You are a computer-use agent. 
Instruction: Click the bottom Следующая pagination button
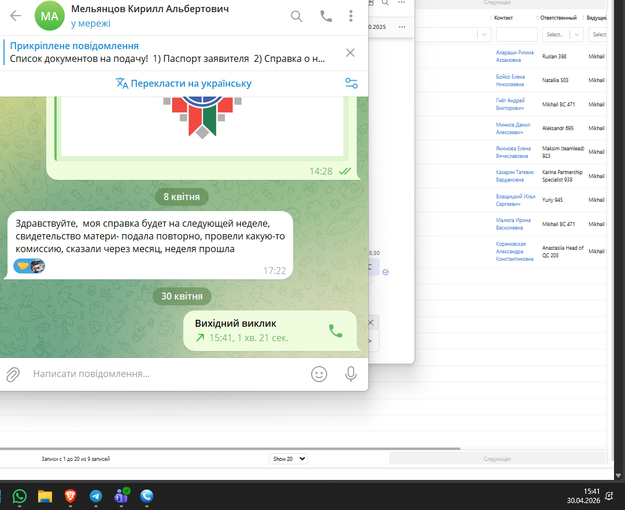coord(497,459)
